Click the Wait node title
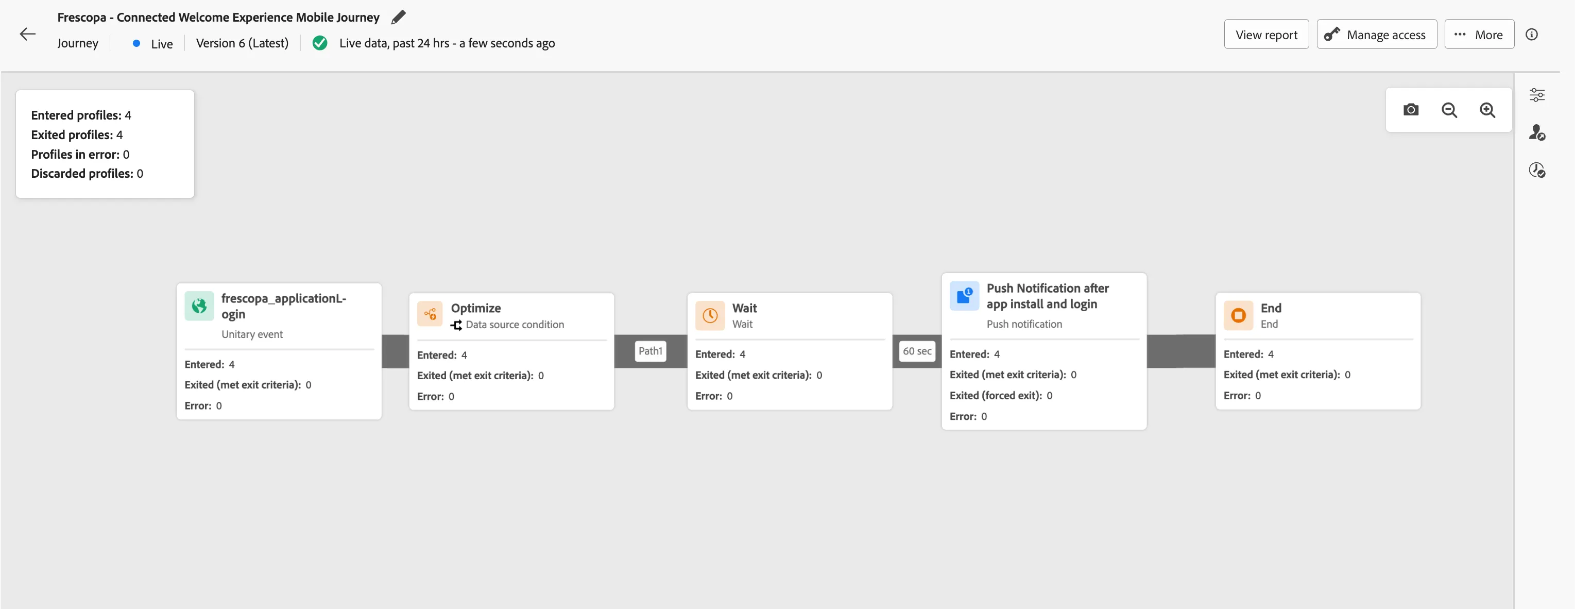The height and width of the screenshot is (609, 1575). (744, 308)
